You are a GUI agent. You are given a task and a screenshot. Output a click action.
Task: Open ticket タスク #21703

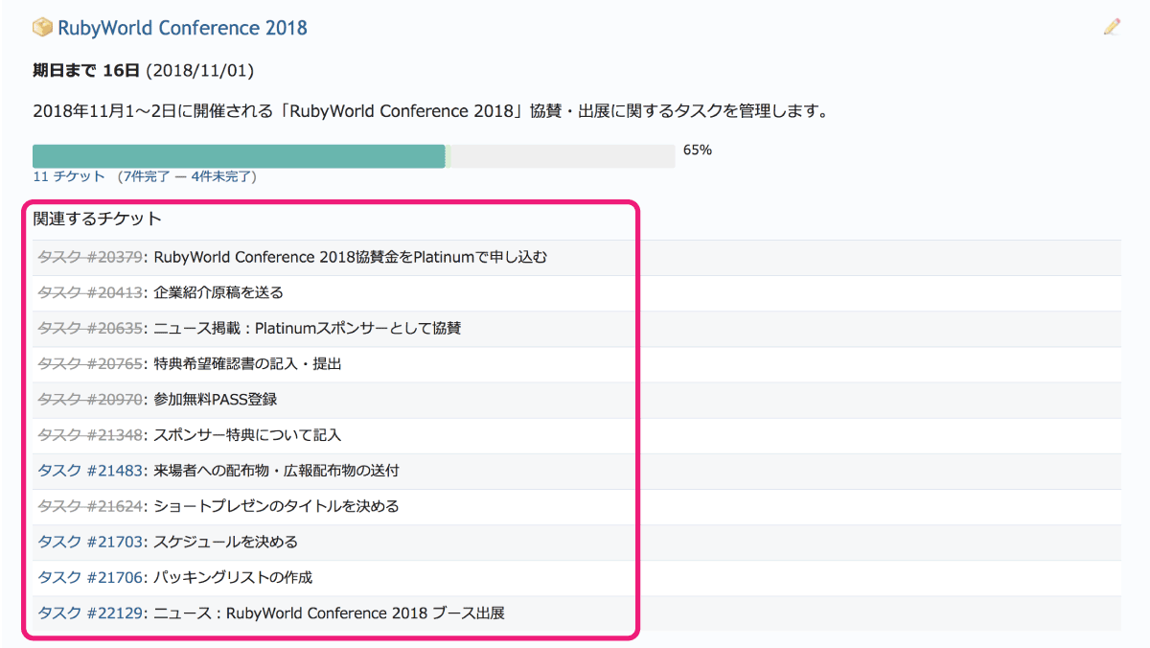(91, 542)
